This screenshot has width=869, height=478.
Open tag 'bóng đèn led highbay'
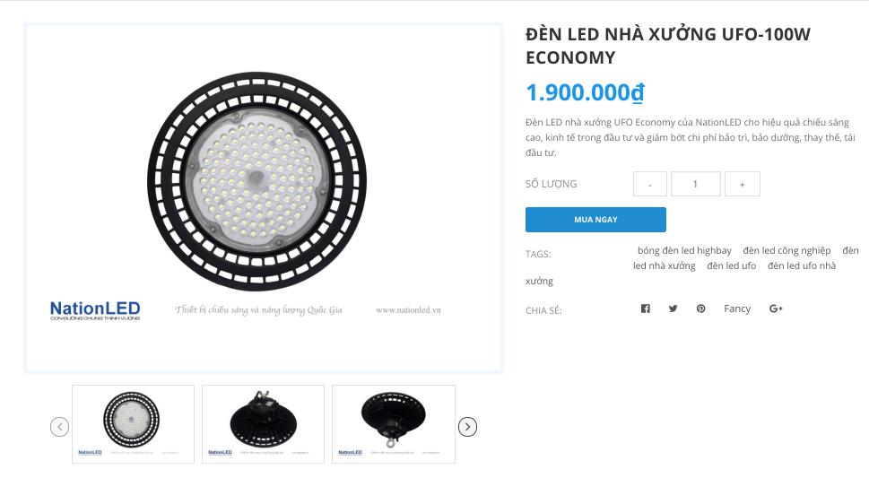click(x=684, y=250)
